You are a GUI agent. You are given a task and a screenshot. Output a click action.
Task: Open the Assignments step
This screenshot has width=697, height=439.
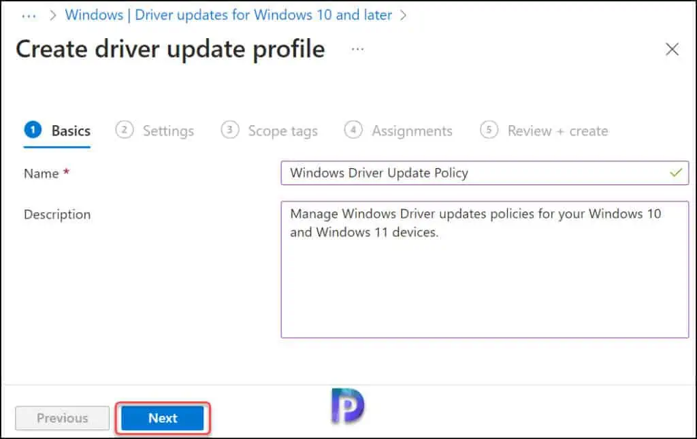tap(398, 131)
